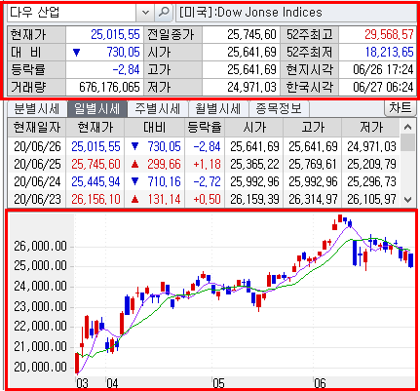The height and width of the screenshot is (391, 420).
Task: Click the 26,000.00 price axis label
Action: click(40, 247)
